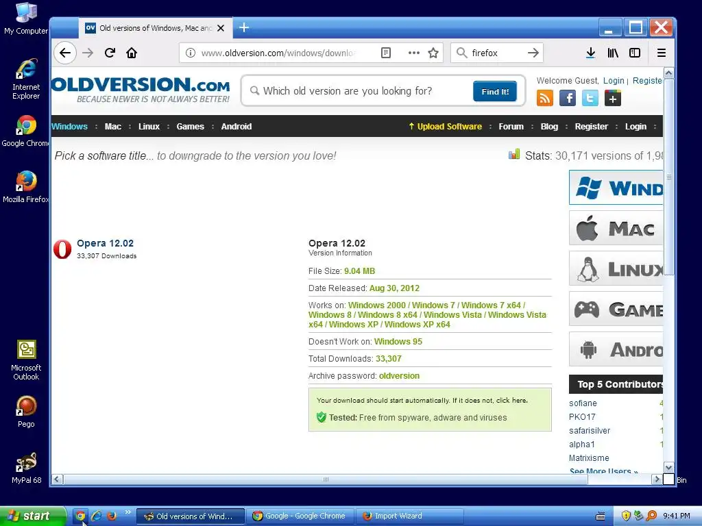Click contributor safarisilver

590,430
